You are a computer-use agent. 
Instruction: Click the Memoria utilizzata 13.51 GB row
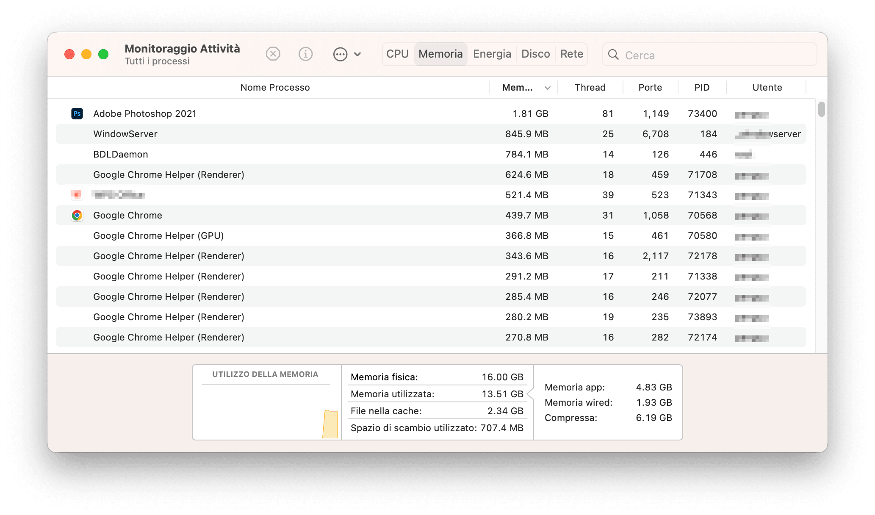point(437,394)
